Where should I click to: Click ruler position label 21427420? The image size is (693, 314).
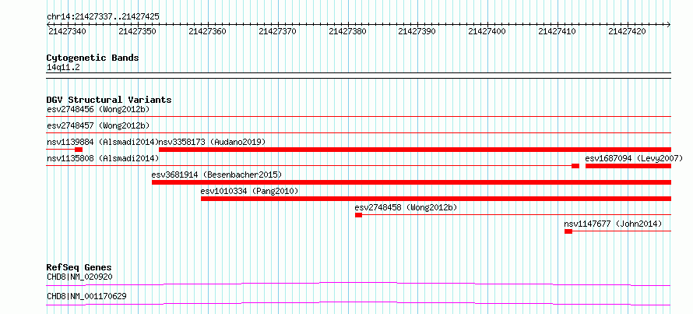(627, 31)
